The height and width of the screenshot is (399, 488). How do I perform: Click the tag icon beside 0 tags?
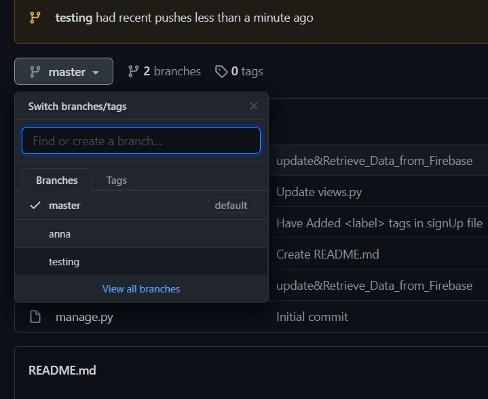tap(221, 71)
